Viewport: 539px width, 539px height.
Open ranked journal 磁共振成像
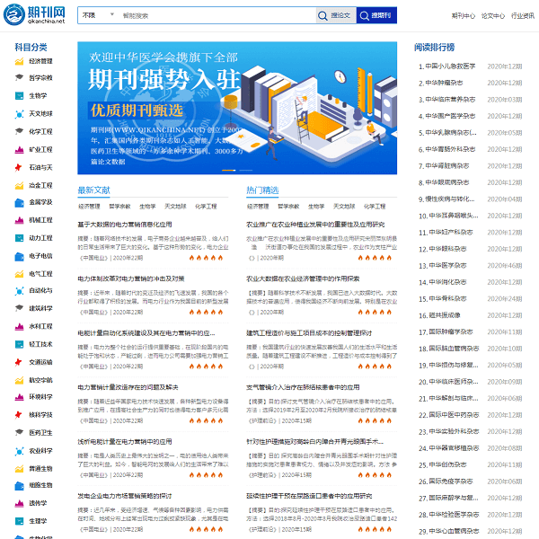(445, 315)
